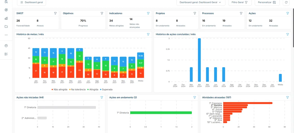Click the 2º Administ... row label
Image resolution: width=294 pixels, height=133 pixels.
point(29,118)
